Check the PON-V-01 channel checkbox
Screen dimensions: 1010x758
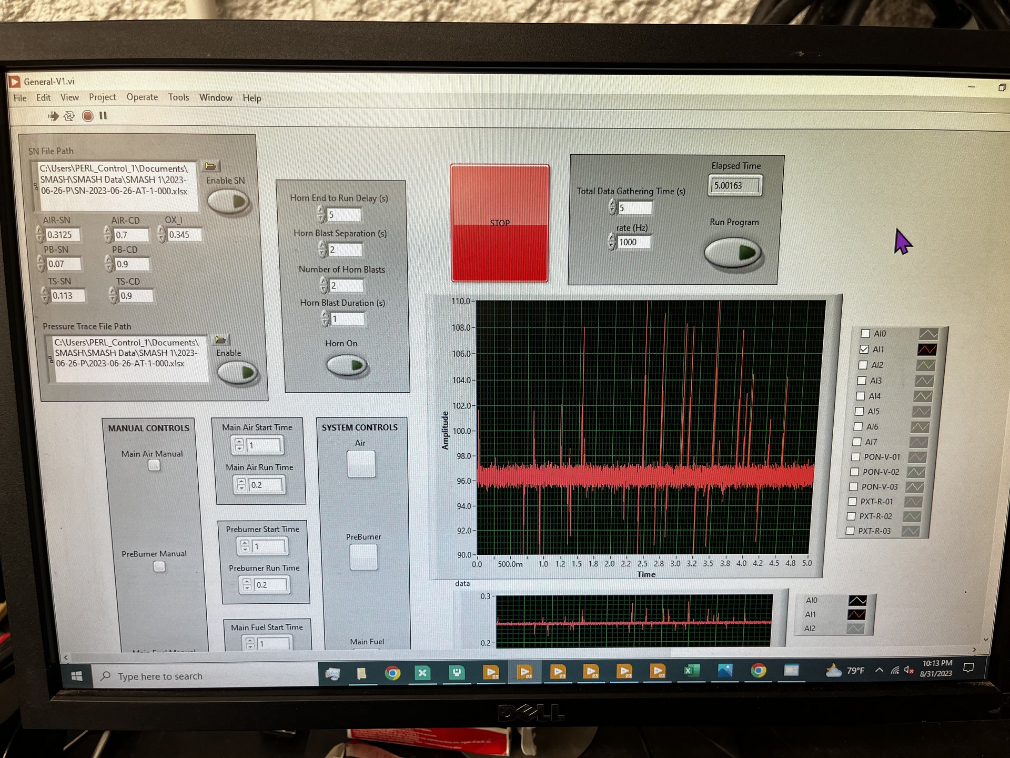[x=855, y=457]
